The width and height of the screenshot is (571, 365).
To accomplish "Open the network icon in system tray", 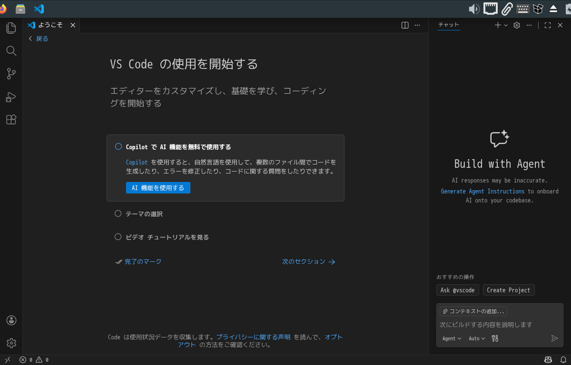I will 491,9.
